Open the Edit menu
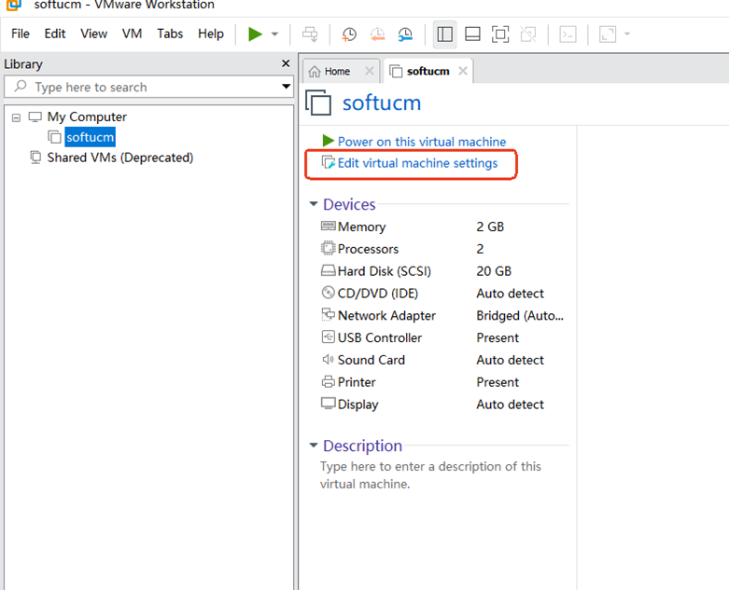 [x=55, y=34]
